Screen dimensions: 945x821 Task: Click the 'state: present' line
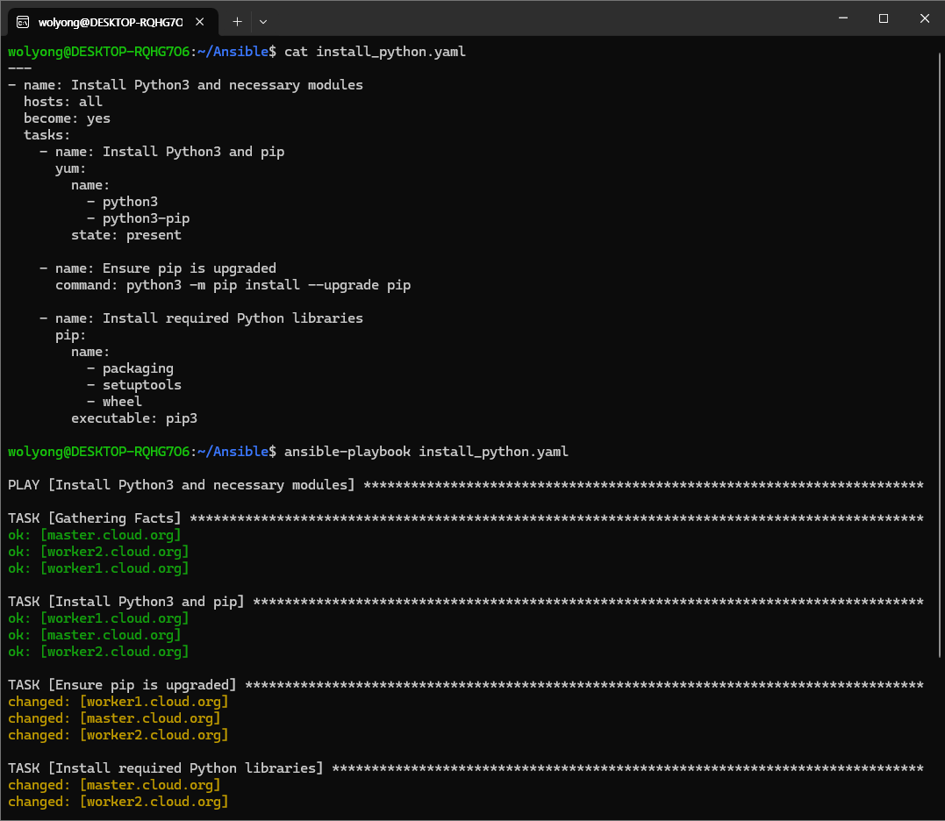pos(126,235)
